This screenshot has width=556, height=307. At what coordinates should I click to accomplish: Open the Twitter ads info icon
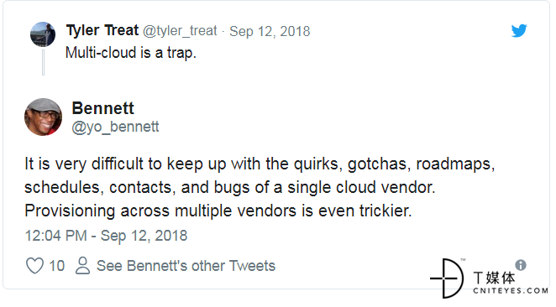point(521,265)
